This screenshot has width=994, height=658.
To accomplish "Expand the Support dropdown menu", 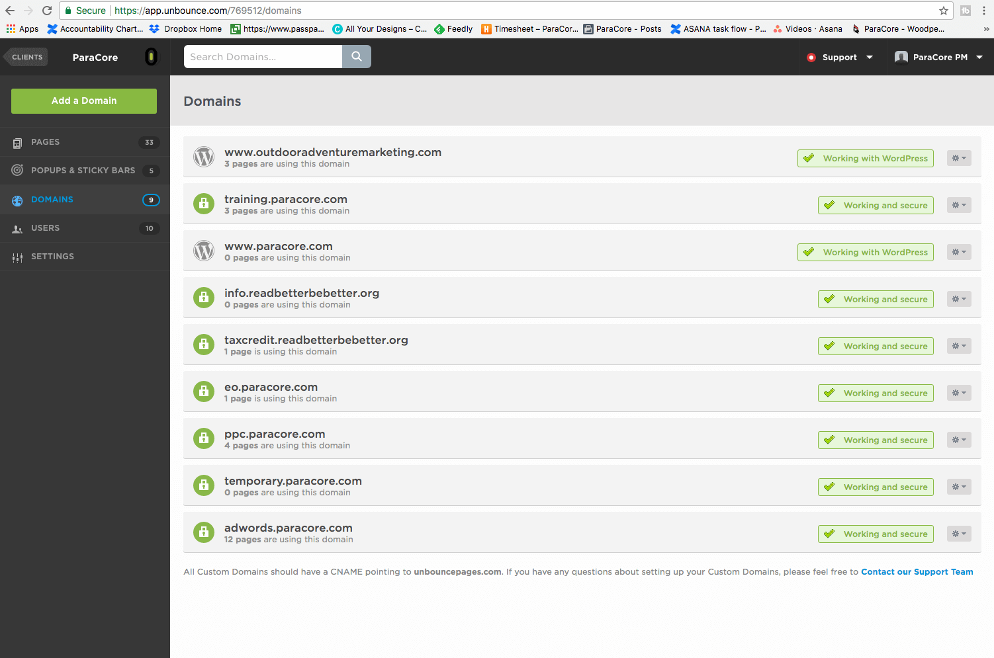I will pyautogui.click(x=840, y=58).
